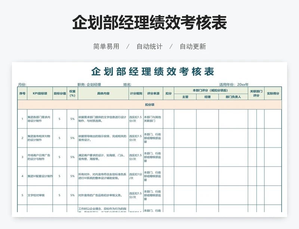This screenshot has height=229, width=299.
Task: Click the large heading 企划部经理绩效考核表
Action: point(149,22)
